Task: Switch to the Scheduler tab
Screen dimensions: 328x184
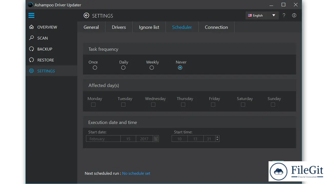Action: pos(182,27)
